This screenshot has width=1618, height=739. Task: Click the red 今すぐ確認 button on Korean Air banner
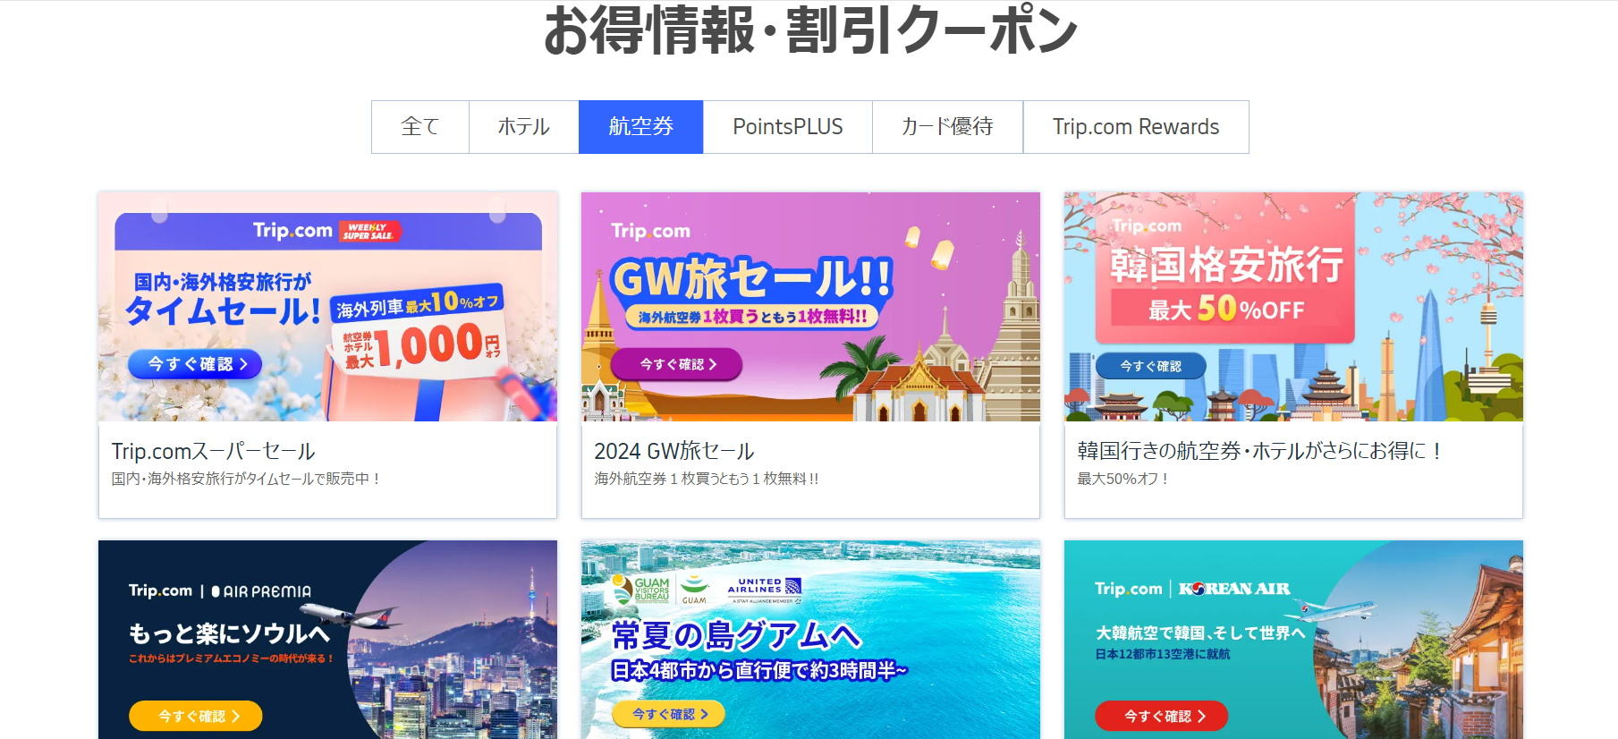(1162, 716)
